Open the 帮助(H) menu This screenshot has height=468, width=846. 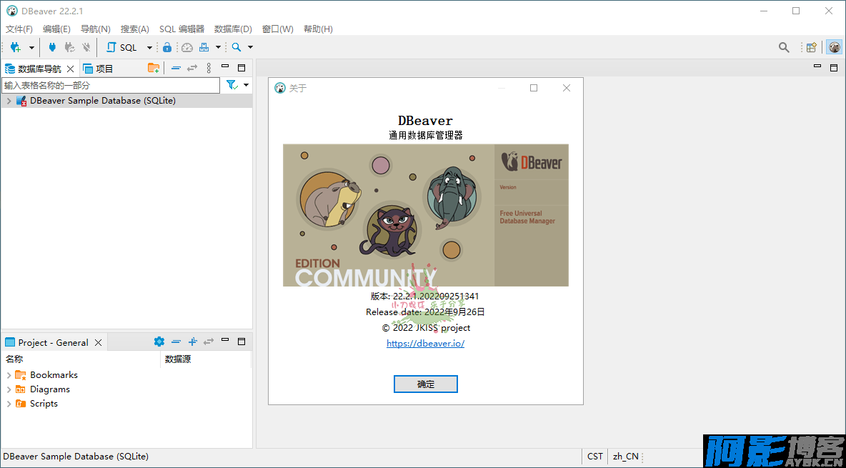[319, 29]
